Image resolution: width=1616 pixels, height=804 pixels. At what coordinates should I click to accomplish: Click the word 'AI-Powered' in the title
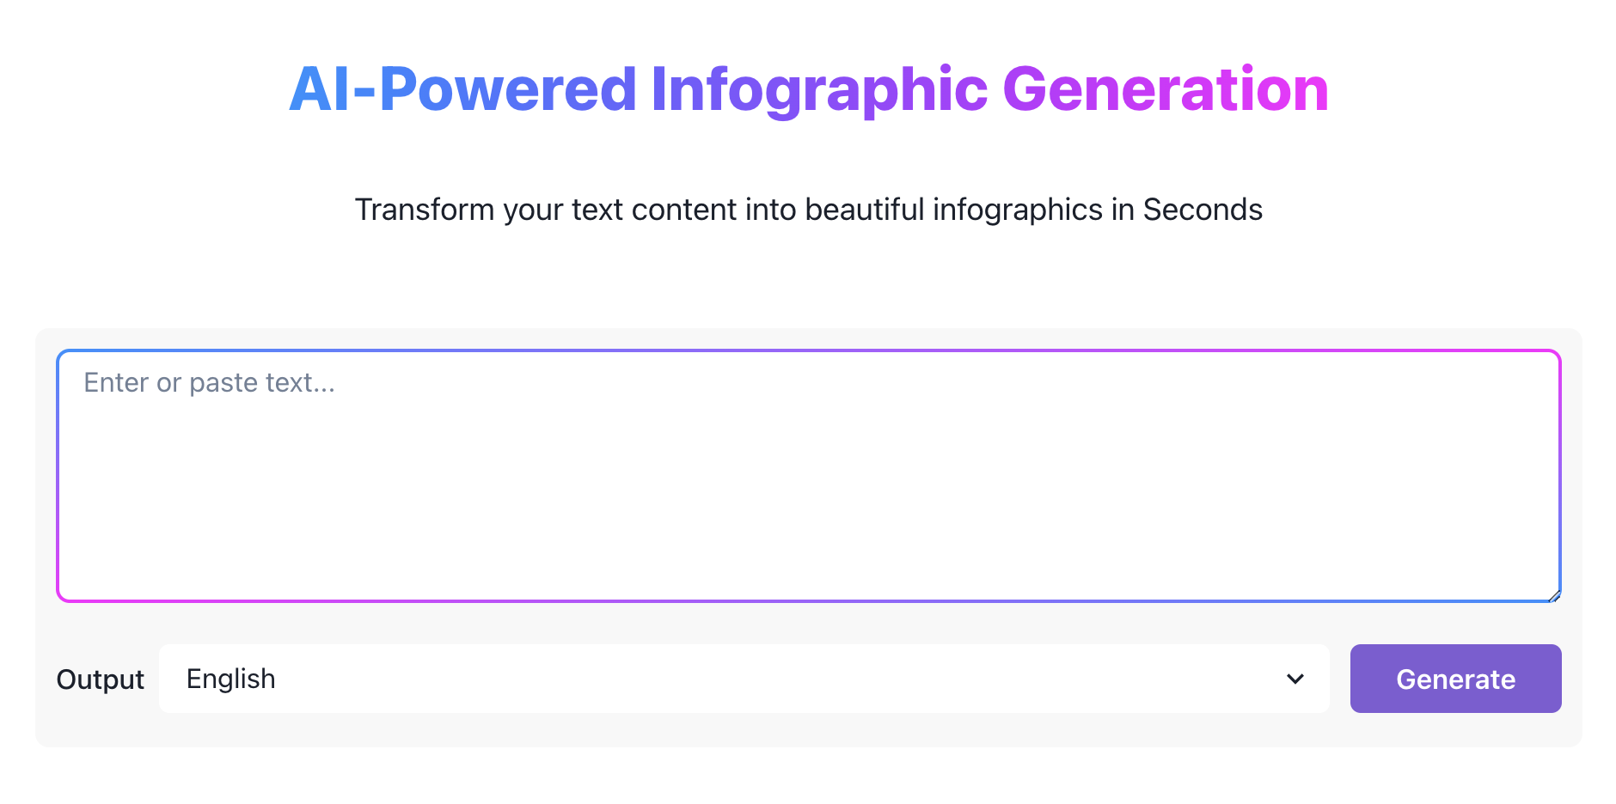462,89
